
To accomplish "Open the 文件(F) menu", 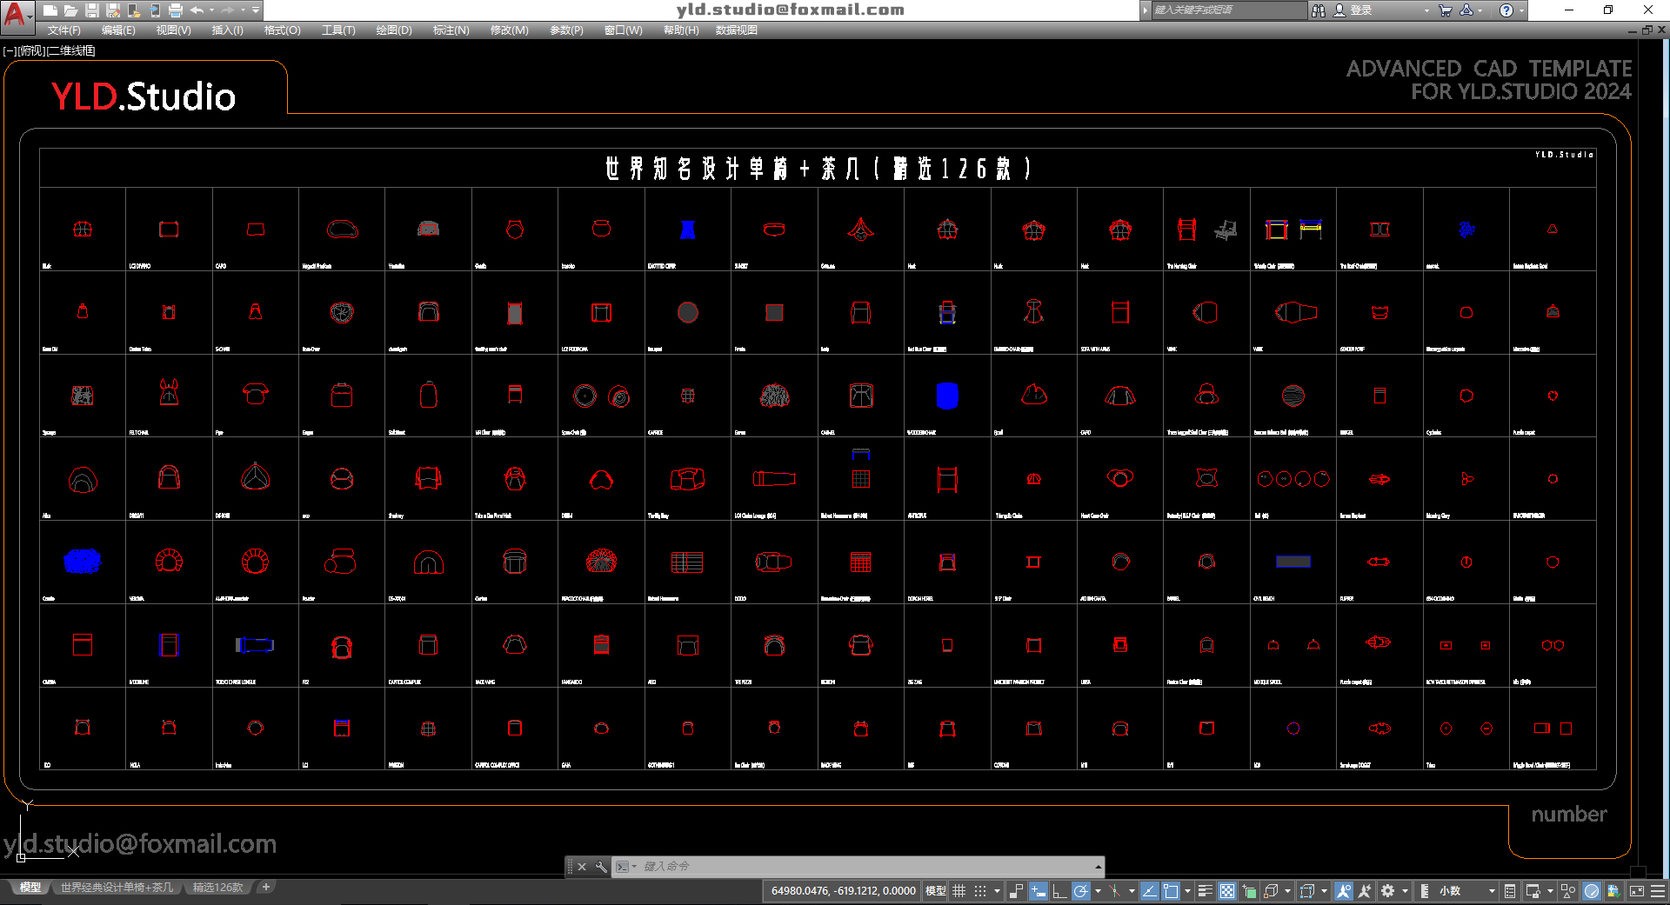I will click(x=63, y=30).
